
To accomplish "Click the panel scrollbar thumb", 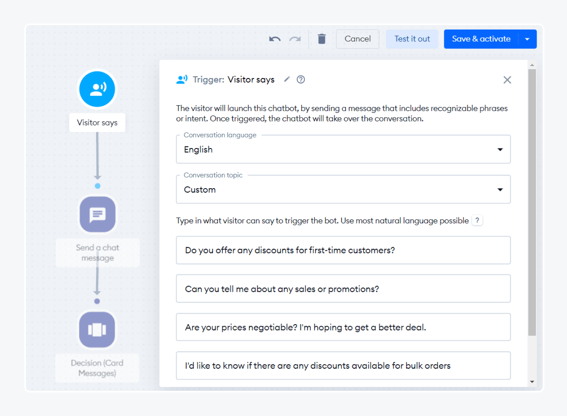I will [532, 202].
